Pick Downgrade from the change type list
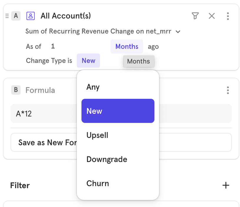Screen dimensions: 240x207 pos(107,159)
